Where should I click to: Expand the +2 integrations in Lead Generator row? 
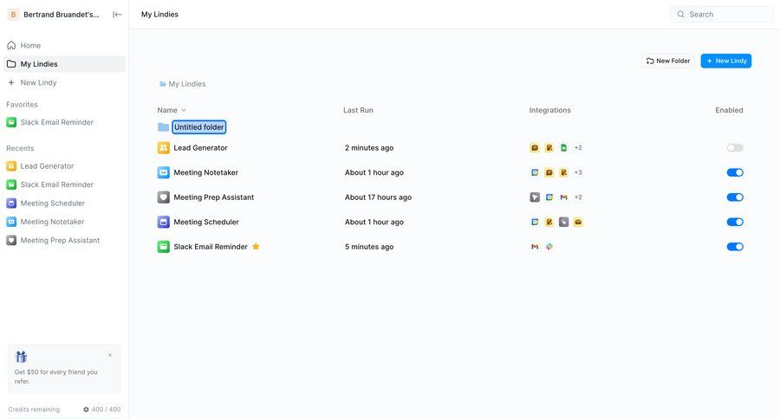click(x=578, y=148)
